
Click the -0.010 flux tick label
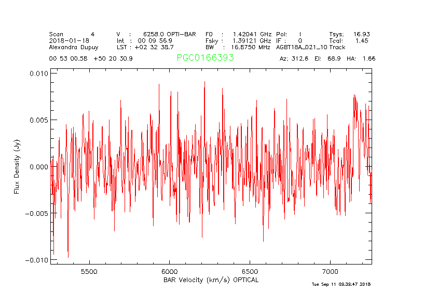tap(36, 260)
